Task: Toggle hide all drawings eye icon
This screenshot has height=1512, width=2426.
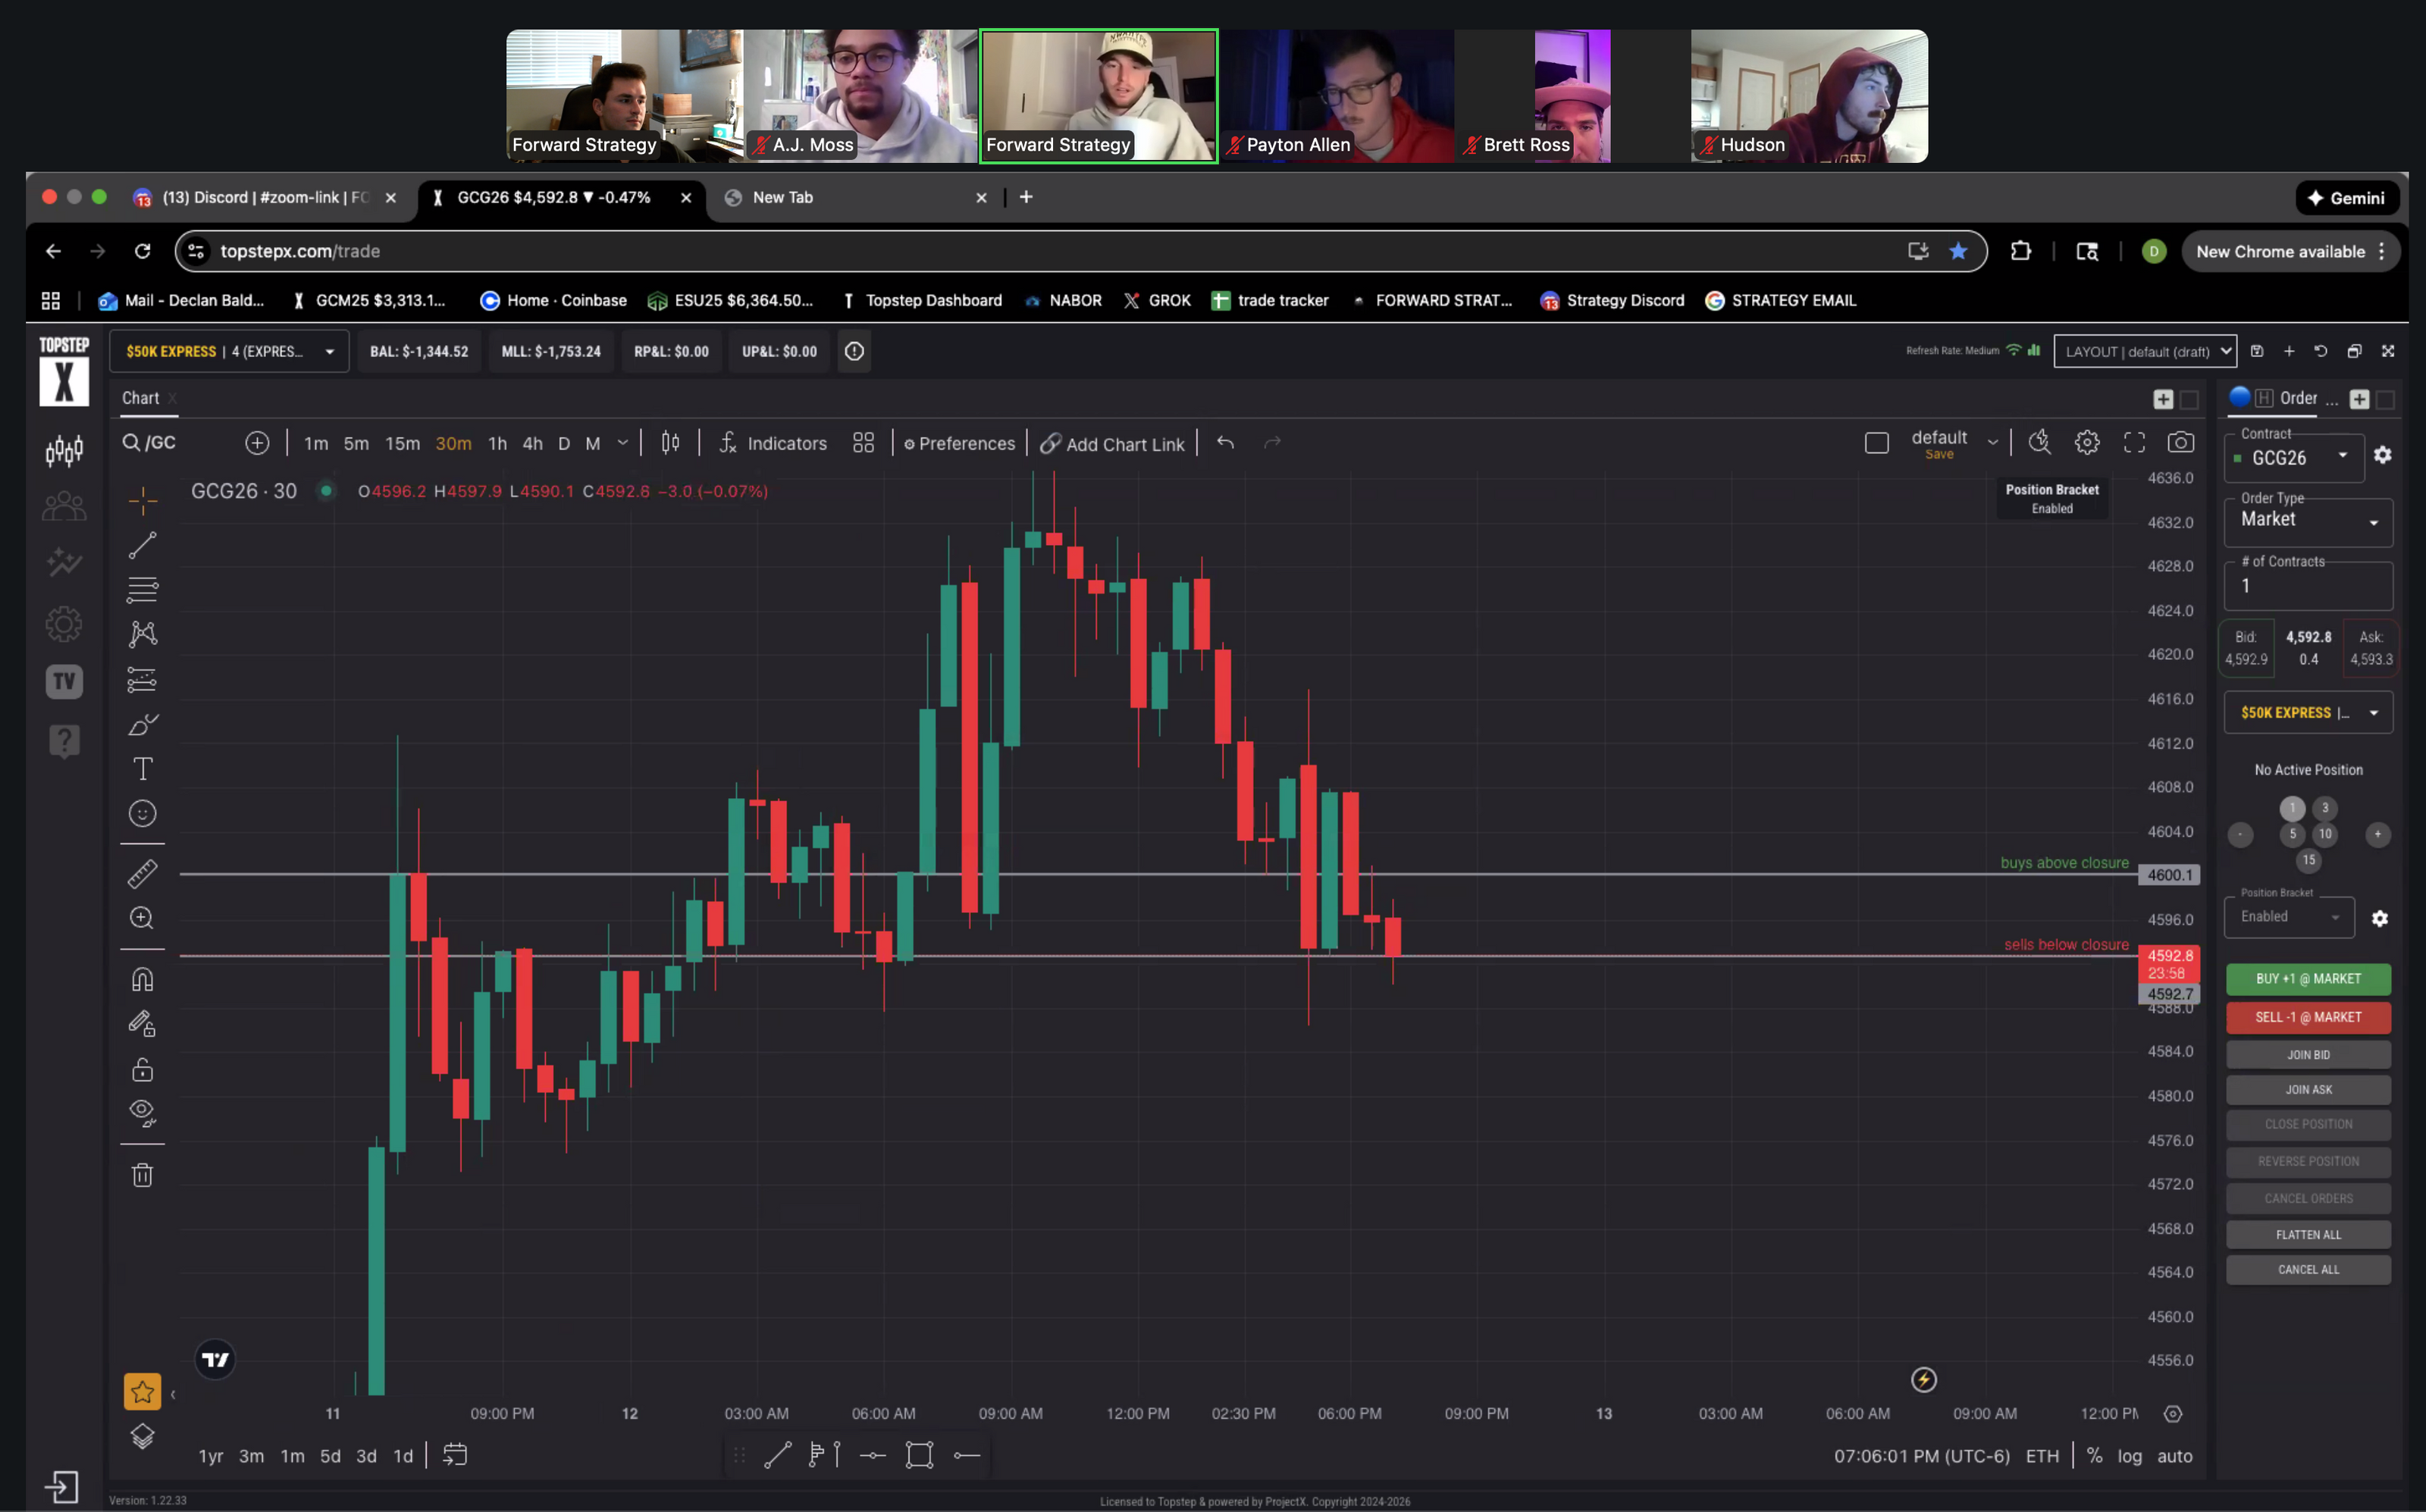Action: tap(142, 1112)
